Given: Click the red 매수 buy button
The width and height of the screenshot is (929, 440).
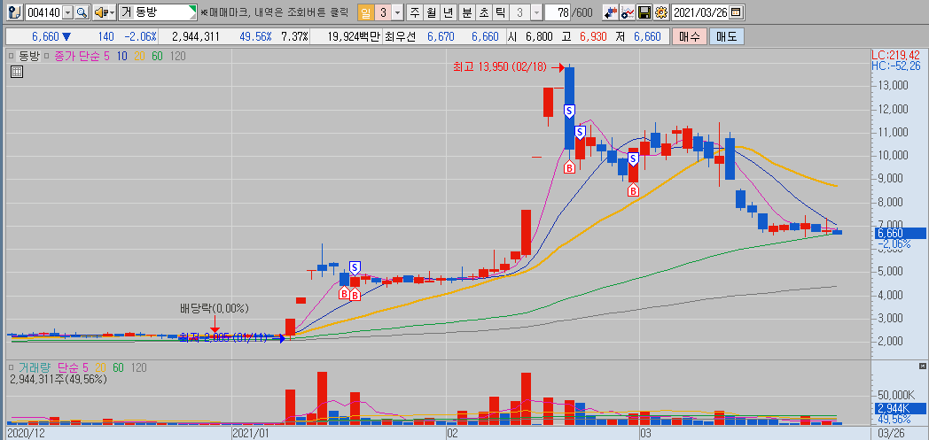Looking at the screenshot, I should pyautogui.click(x=689, y=36).
